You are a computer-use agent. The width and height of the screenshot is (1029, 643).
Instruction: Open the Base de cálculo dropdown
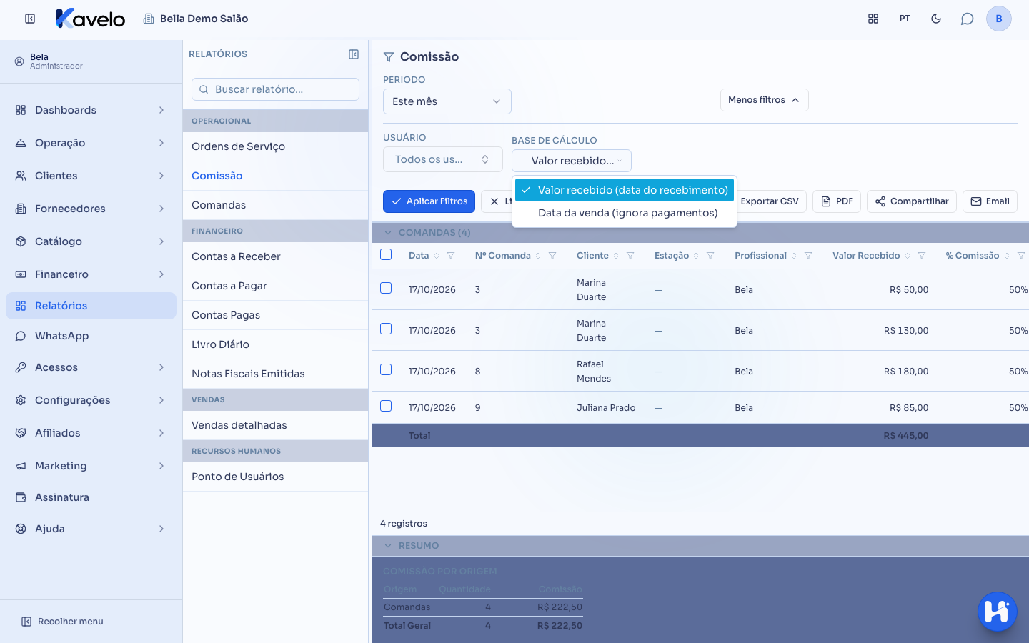[x=572, y=161]
